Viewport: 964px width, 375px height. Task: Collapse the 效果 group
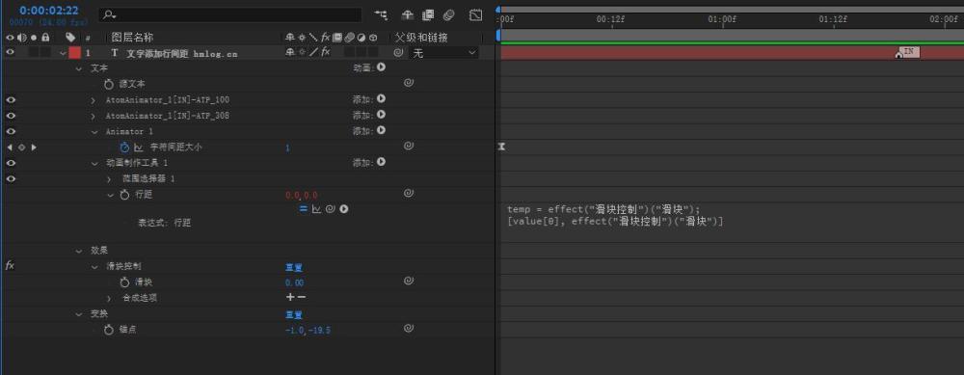tap(79, 251)
